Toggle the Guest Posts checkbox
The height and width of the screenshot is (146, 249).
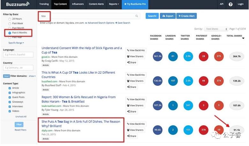(x=10, y=97)
